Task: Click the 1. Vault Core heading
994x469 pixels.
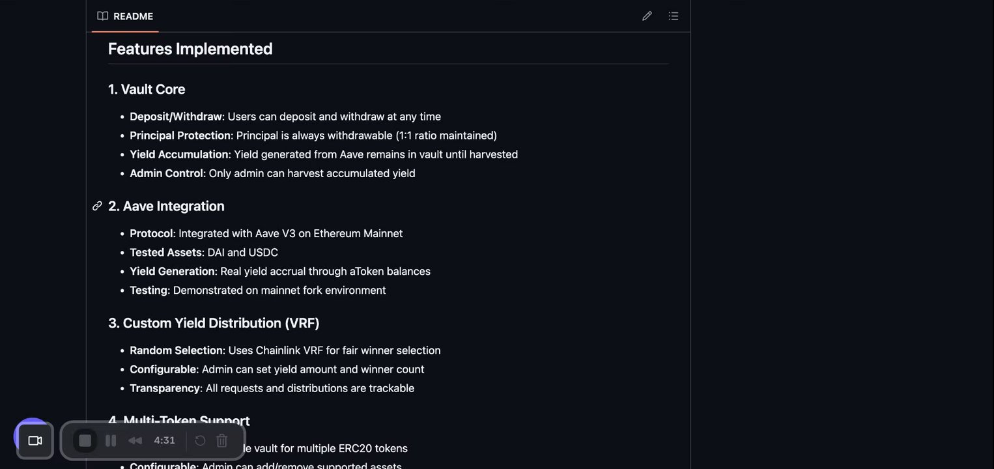Action: click(x=147, y=89)
